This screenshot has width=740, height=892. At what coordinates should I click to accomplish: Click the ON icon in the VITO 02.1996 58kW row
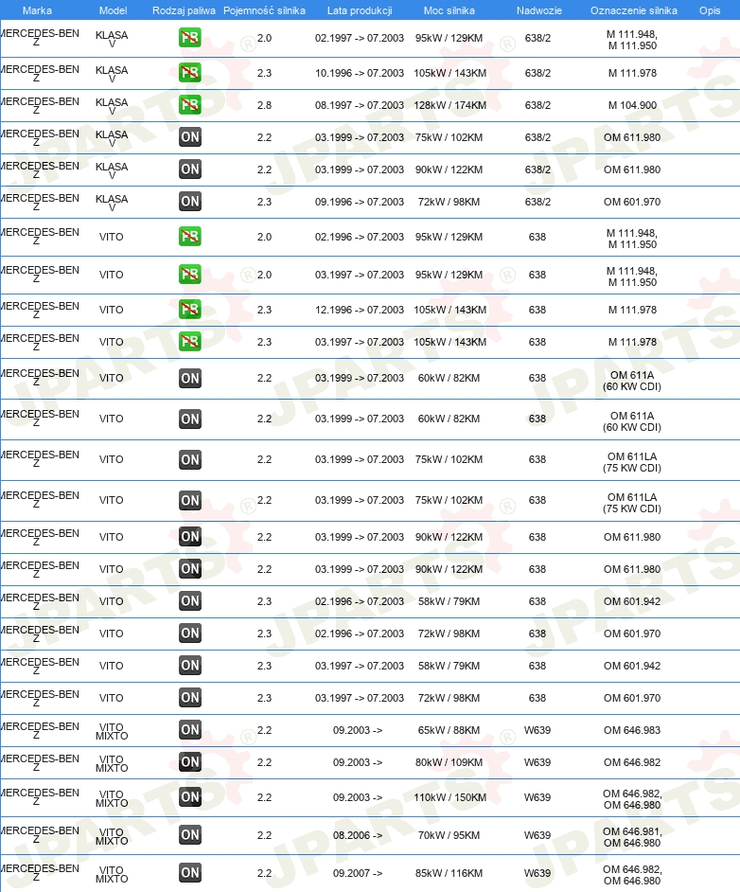(x=190, y=601)
